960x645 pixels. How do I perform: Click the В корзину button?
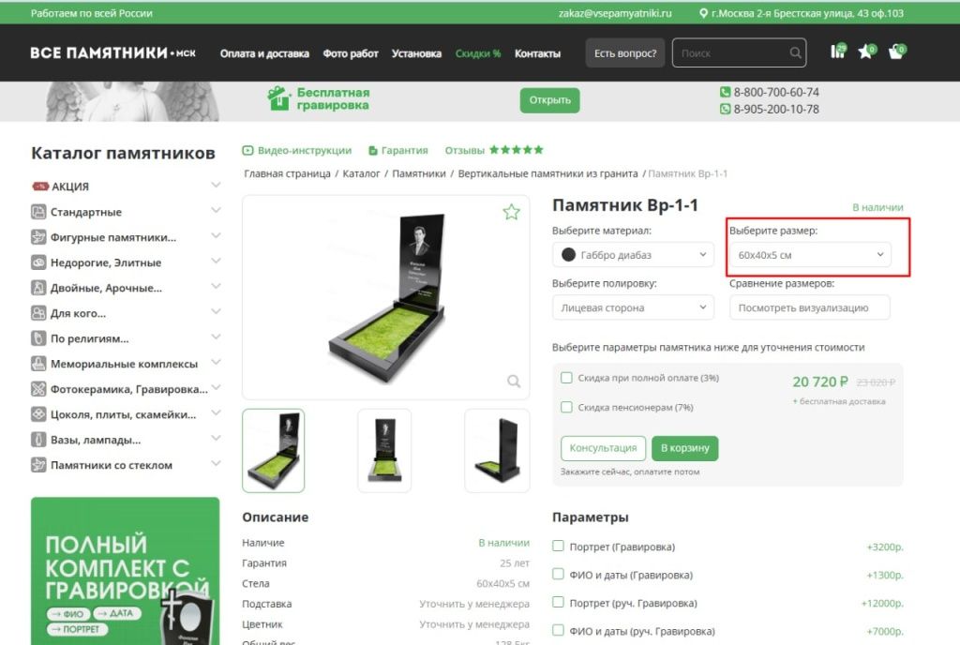[684, 448]
